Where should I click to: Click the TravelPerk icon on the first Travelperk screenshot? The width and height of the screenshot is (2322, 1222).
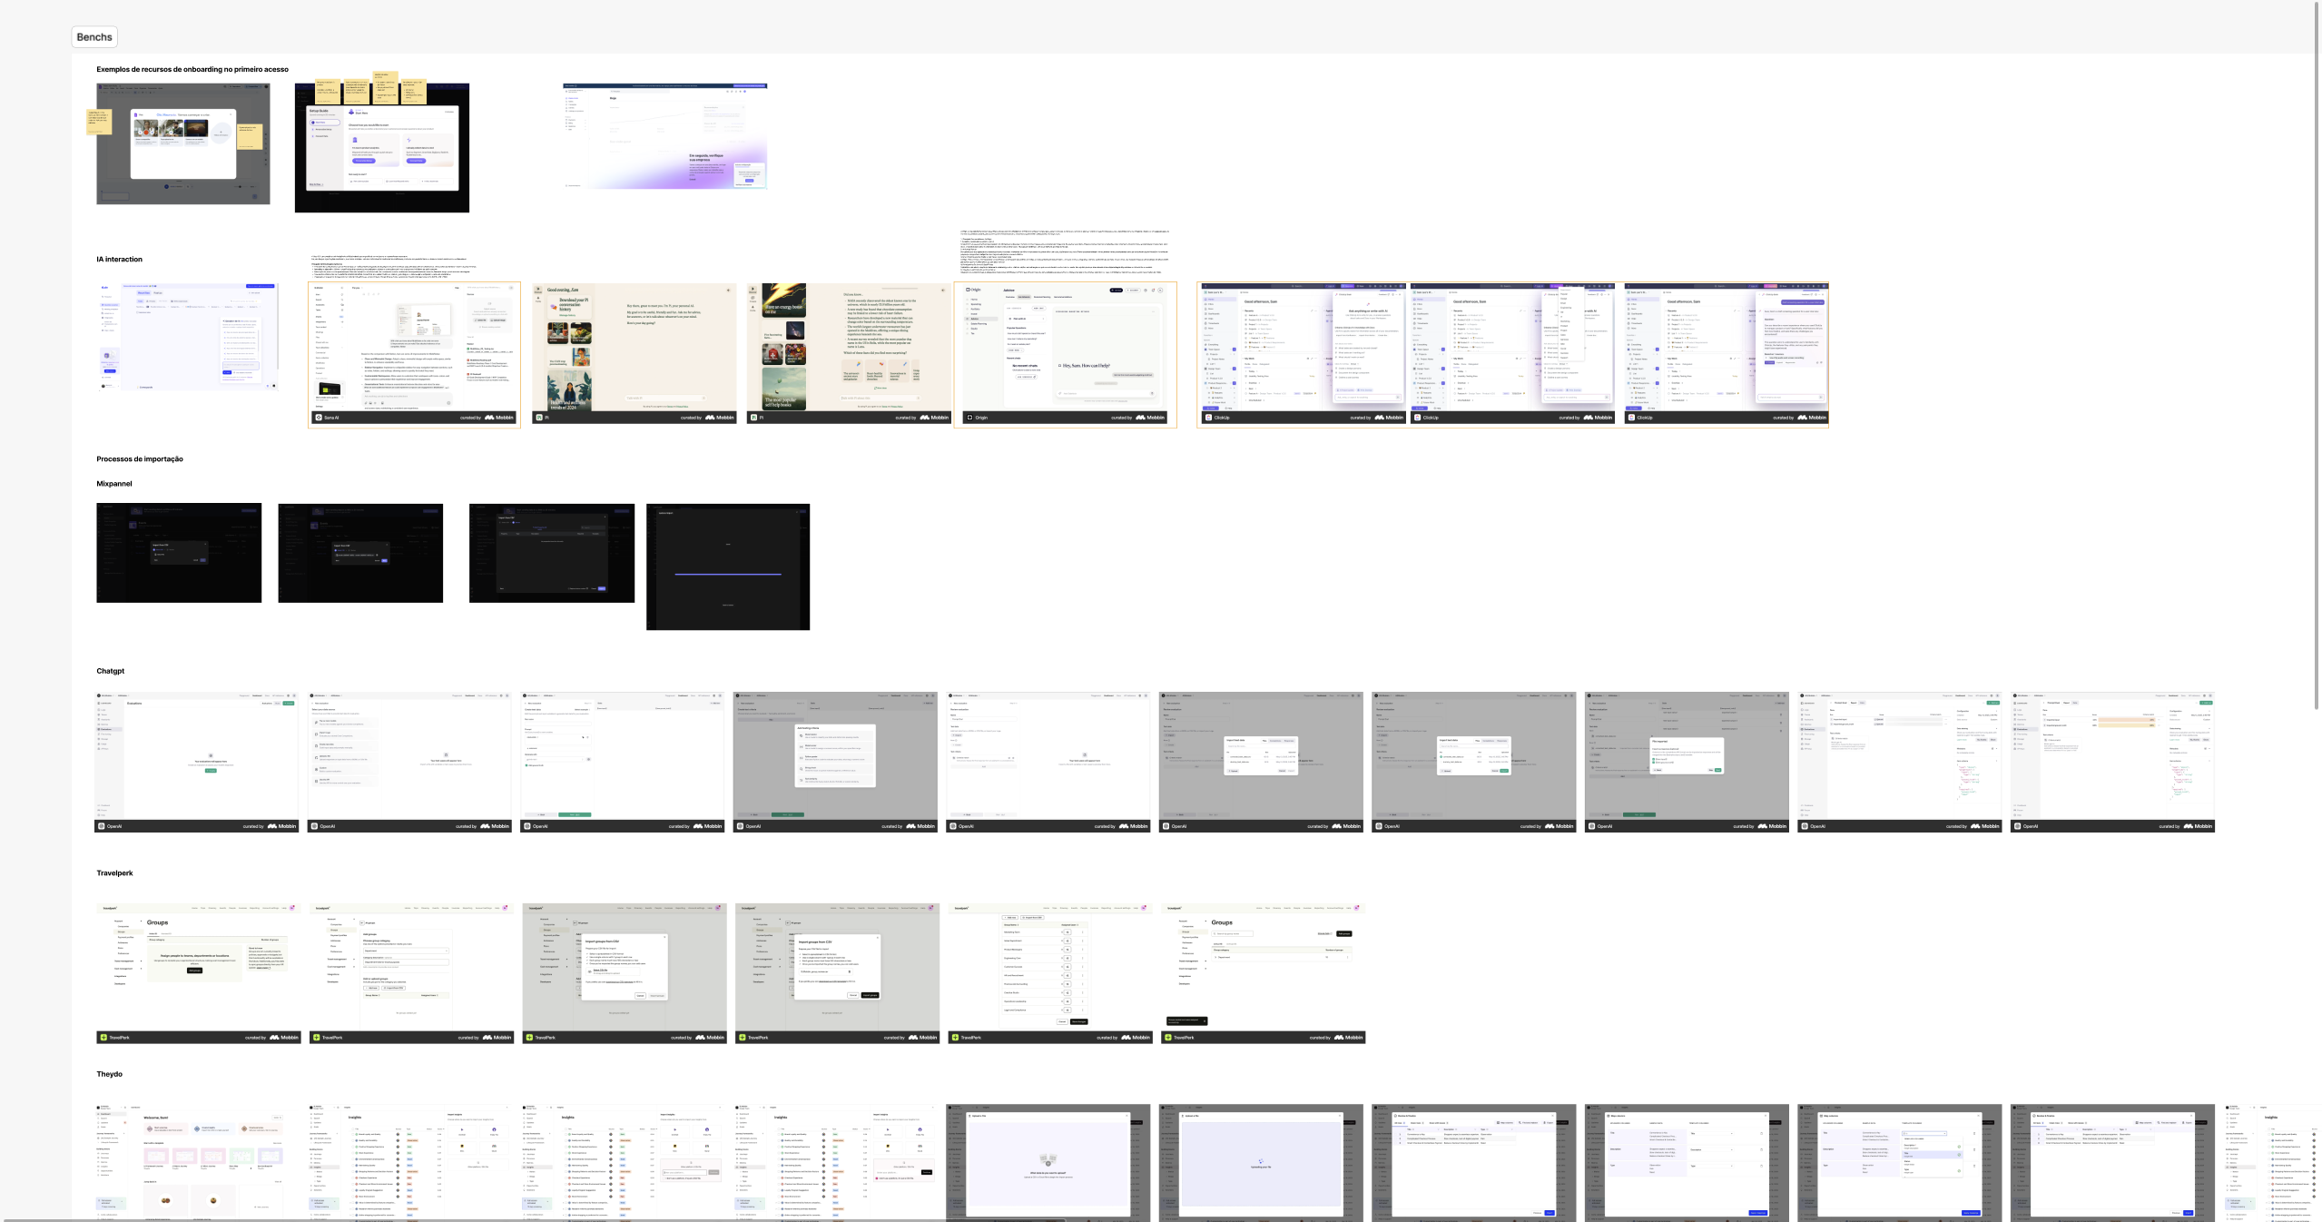point(103,1037)
